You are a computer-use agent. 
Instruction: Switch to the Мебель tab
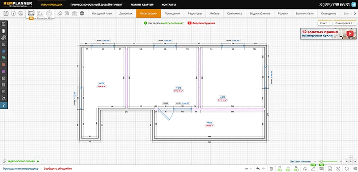tap(214, 13)
